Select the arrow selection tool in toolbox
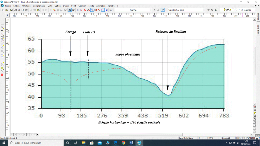 [2, 27]
